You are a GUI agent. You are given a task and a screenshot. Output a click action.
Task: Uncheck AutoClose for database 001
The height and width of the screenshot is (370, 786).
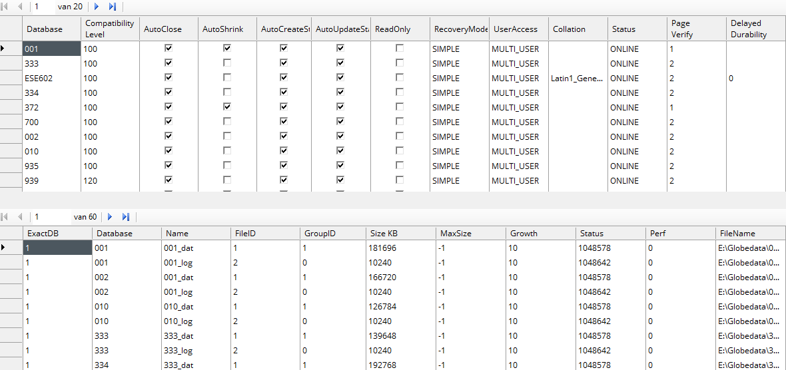169,49
